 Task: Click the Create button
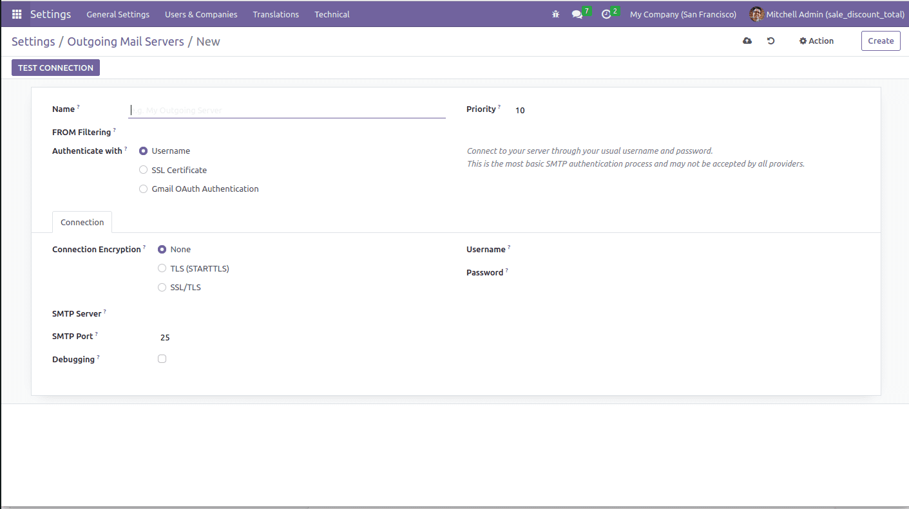[881, 41]
